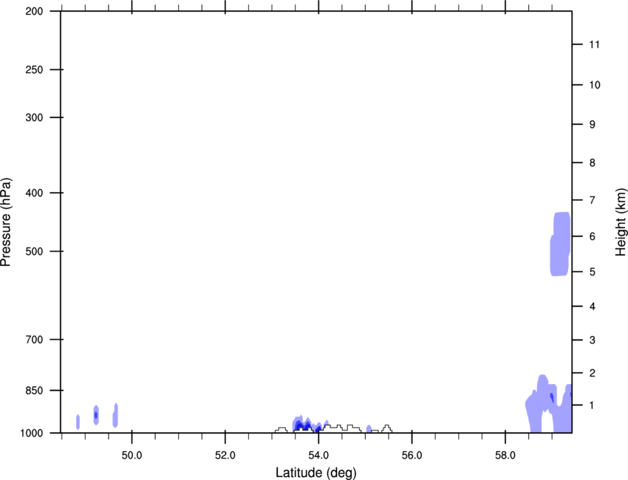Pick the 7 km height label
Viewport: 628px width, 480px height.
[x=593, y=200]
